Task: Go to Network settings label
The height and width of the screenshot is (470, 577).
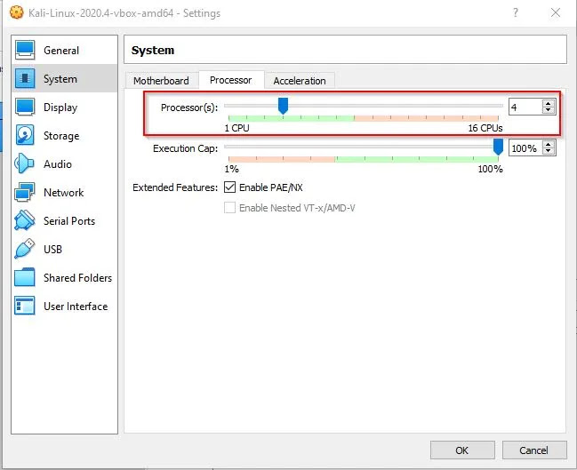Action: [64, 192]
